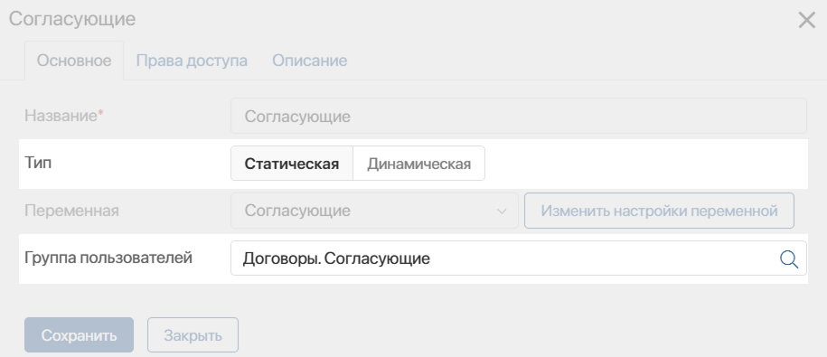Click the Группа пользователей field
The height and width of the screenshot is (357, 827).
coord(519,258)
